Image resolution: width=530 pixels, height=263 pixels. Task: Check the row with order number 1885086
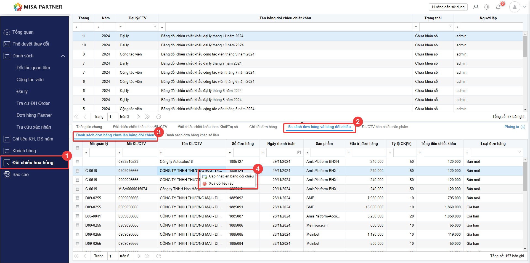tap(78, 225)
